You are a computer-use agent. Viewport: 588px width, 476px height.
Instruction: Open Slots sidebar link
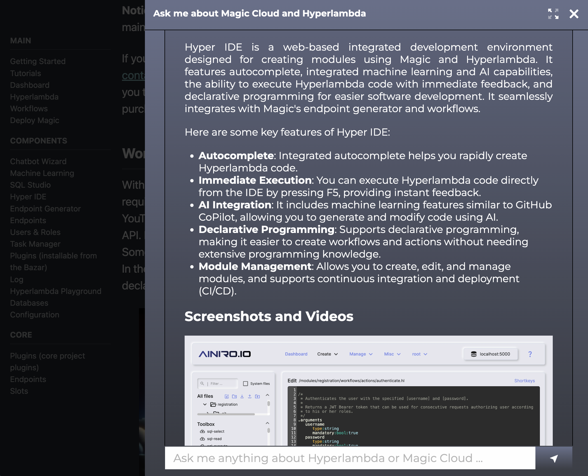pos(19,391)
